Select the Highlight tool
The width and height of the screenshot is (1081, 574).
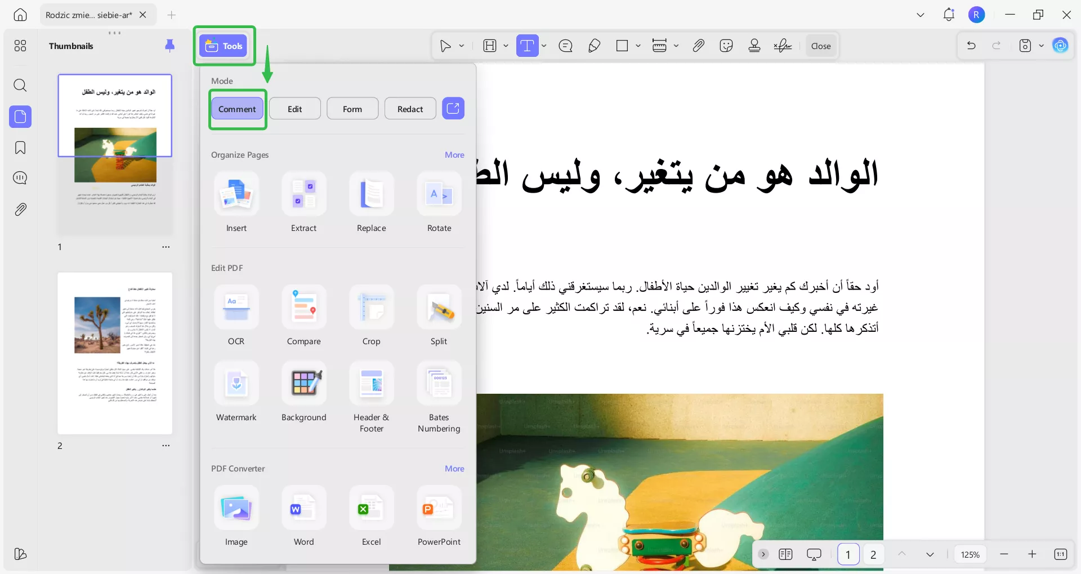489,46
